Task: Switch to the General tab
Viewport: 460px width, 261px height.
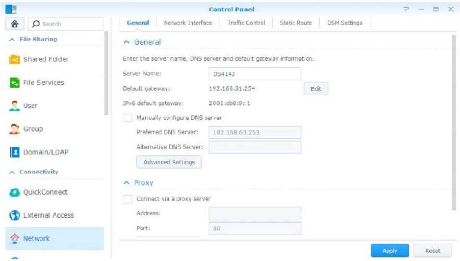Action: [x=138, y=23]
